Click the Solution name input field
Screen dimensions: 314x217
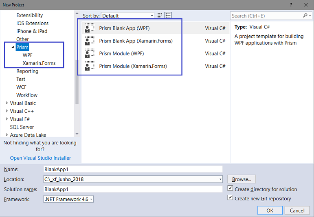pos(133,189)
